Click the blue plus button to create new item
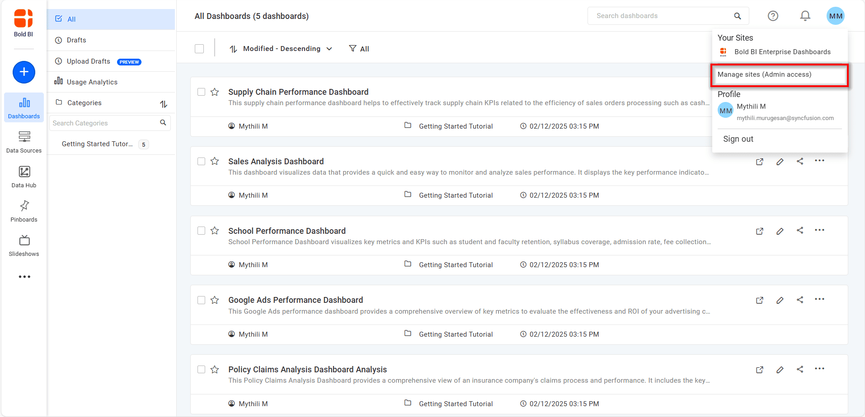The width and height of the screenshot is (865, 417). coord(24,72)
